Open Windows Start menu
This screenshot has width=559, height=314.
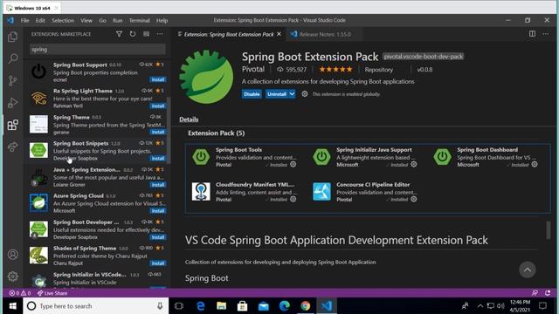(x=13, y=306)
